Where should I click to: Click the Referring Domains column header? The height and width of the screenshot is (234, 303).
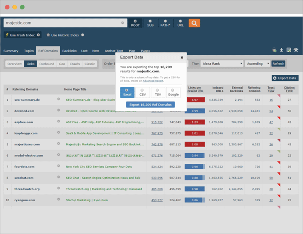[x=25, y=89]
